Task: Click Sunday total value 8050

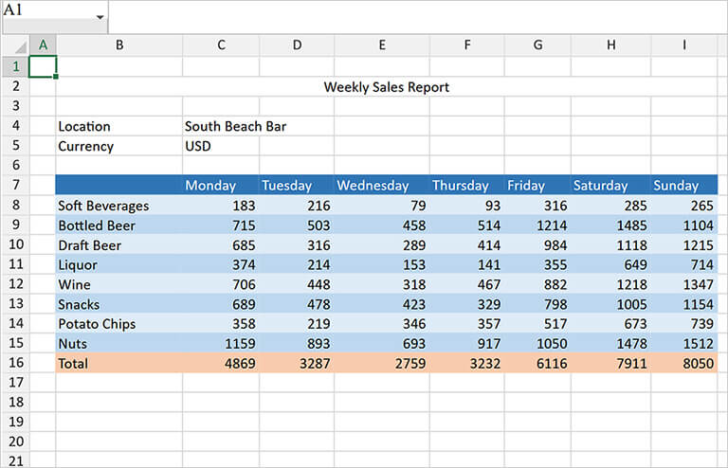Action: pos(683,363)
